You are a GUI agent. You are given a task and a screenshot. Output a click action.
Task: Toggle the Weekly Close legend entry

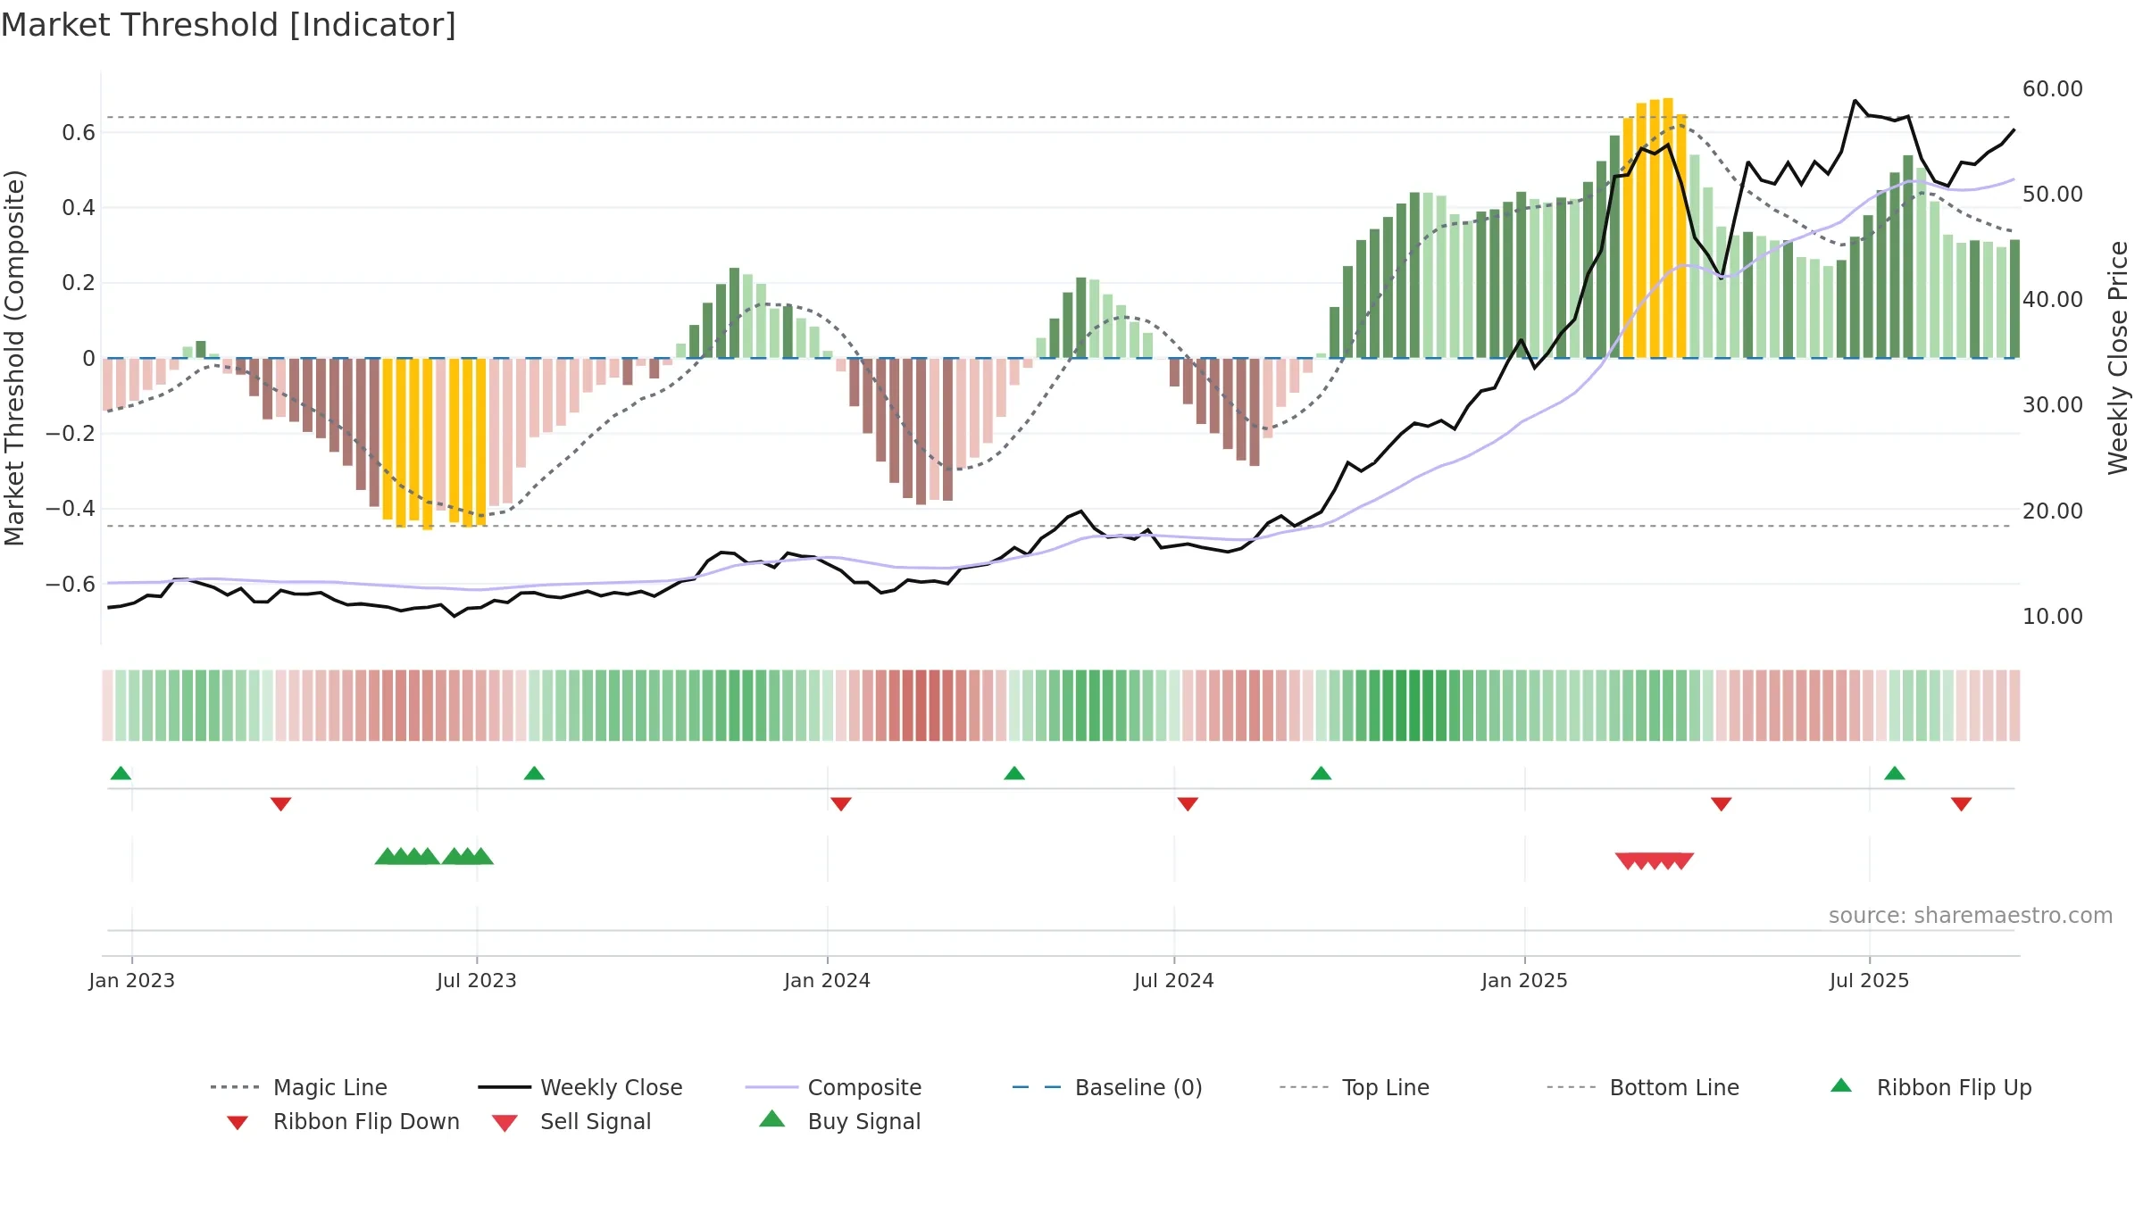pos(580,1087)
